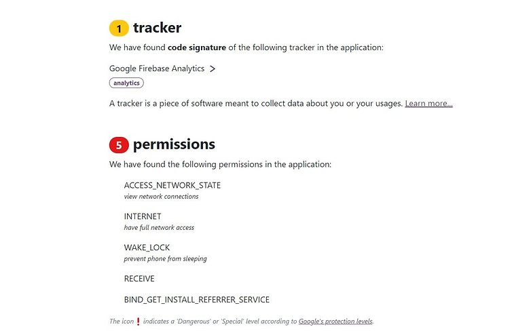This screenshot has height=333, width=531.
Task: Open the Learn more link about trackers
Action: [428, 104]
